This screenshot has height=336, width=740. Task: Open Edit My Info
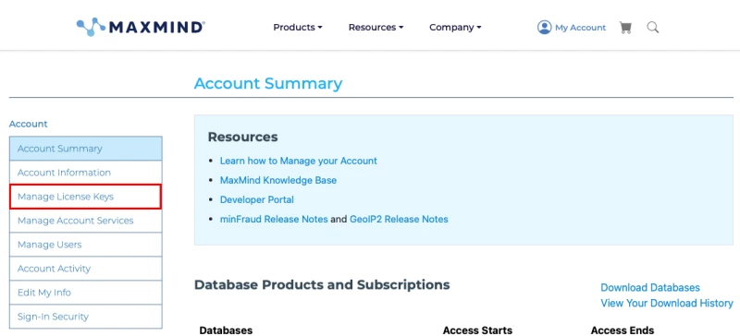pos(85,293)
